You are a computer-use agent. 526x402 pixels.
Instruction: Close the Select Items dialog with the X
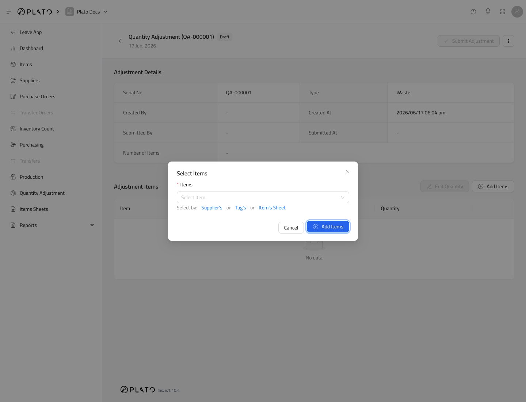pyautogui.click(x=348, y=172)
